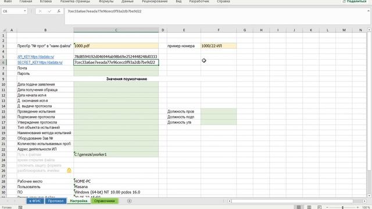Select the 'Должность пров' label cell
Image resolution: width=372 pixels, height=209 pixels.
pos(184,111)
